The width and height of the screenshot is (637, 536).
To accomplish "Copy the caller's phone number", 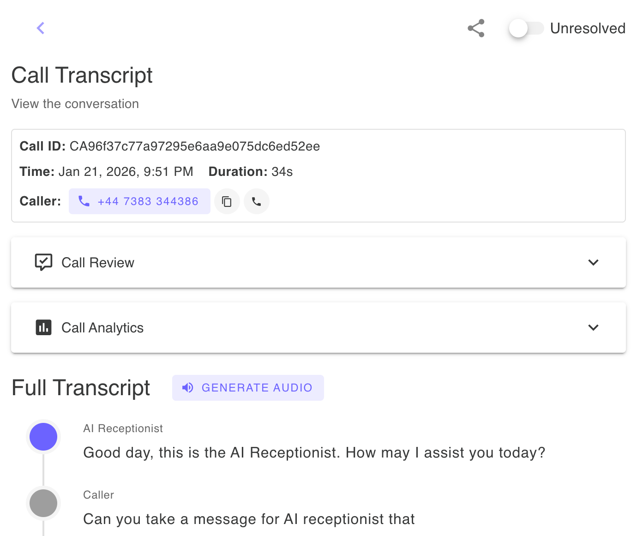I will (x=227, y=201).
